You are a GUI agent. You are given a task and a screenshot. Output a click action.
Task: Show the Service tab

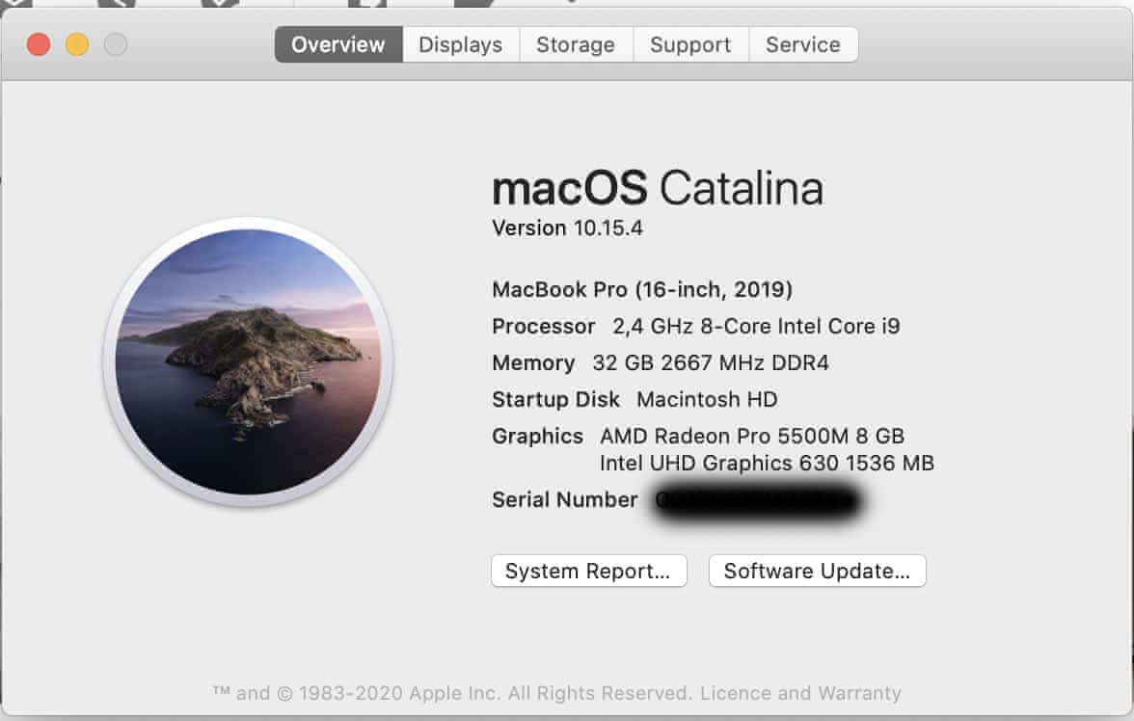(802, 44)
